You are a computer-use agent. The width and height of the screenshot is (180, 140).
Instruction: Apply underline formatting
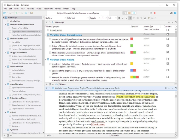click(127, 18)
